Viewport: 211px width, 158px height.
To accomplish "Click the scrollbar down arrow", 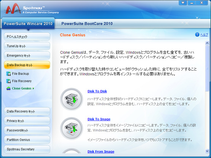I will (x=207, y=151).
